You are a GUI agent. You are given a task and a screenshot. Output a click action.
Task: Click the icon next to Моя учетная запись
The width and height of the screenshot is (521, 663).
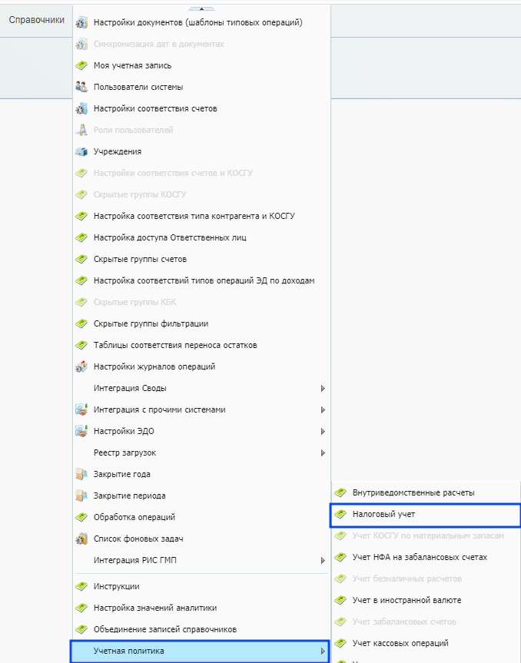tap(81, 65)
